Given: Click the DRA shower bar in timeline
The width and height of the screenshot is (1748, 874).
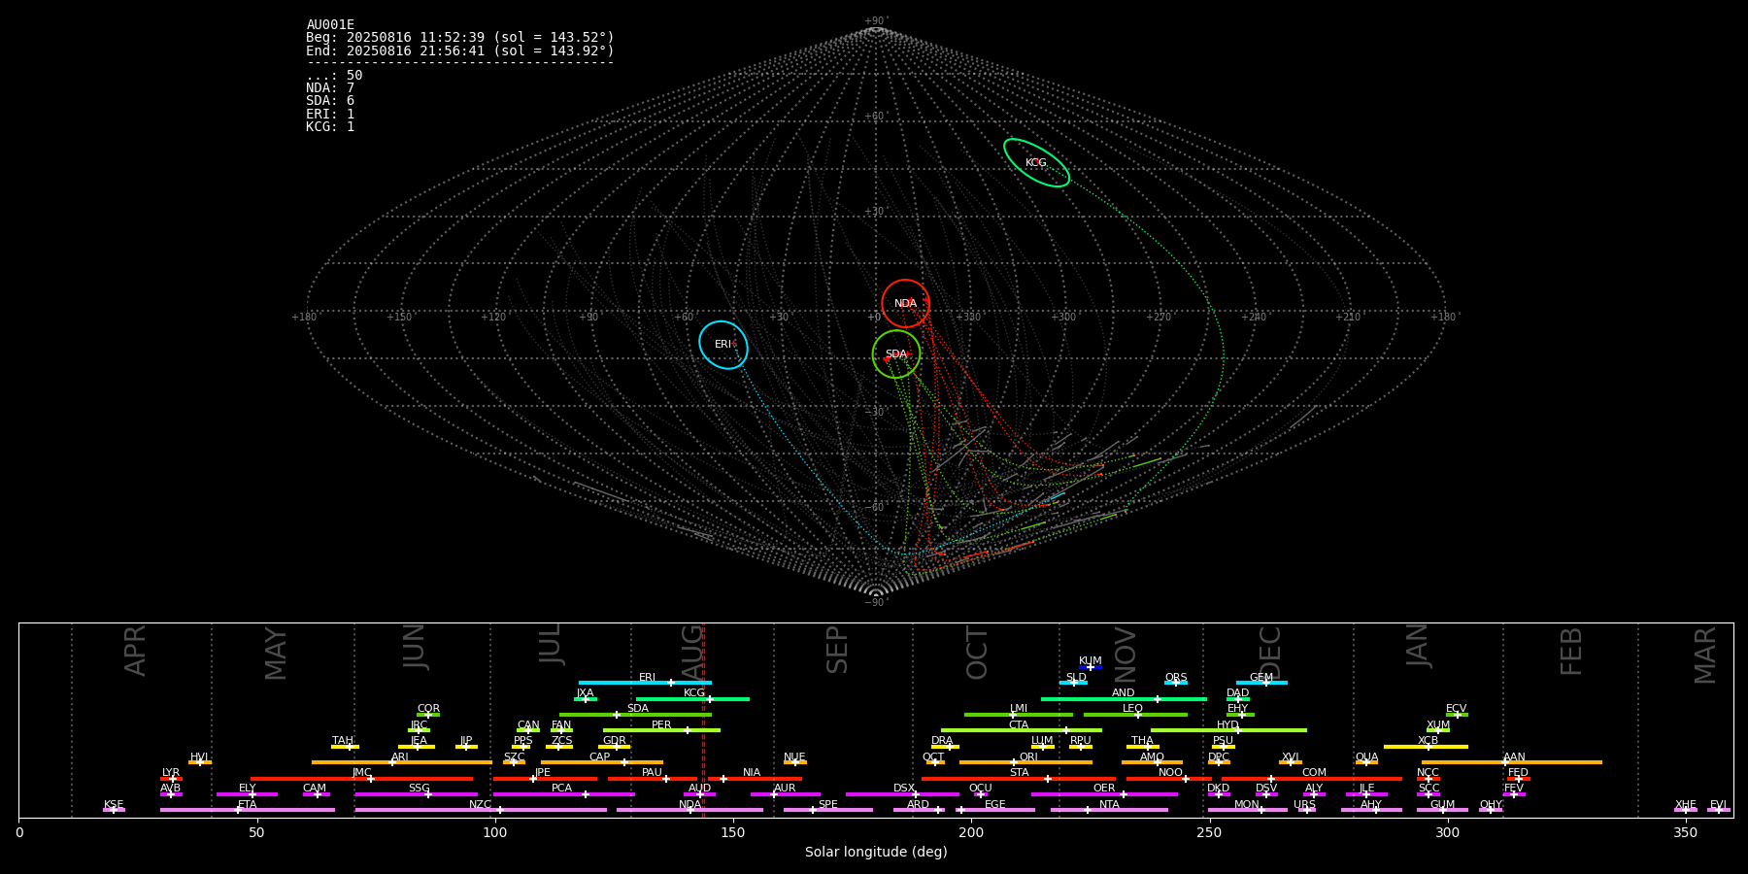Looking at the screenshot, I should pos(945,747).
